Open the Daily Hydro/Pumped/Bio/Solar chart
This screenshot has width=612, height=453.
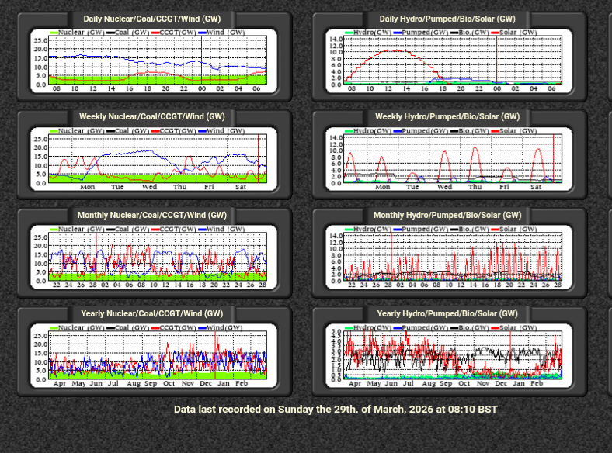tap(454, 62)
